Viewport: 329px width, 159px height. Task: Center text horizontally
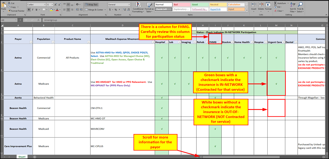click(68, 10)
